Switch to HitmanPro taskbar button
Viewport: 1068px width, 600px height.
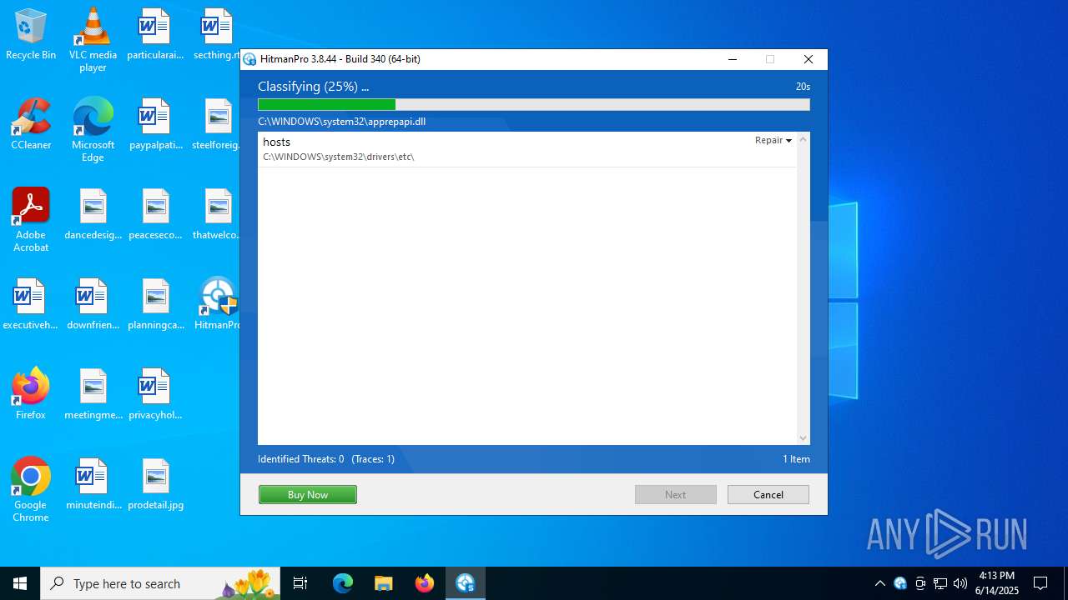[x=466, y=583]
